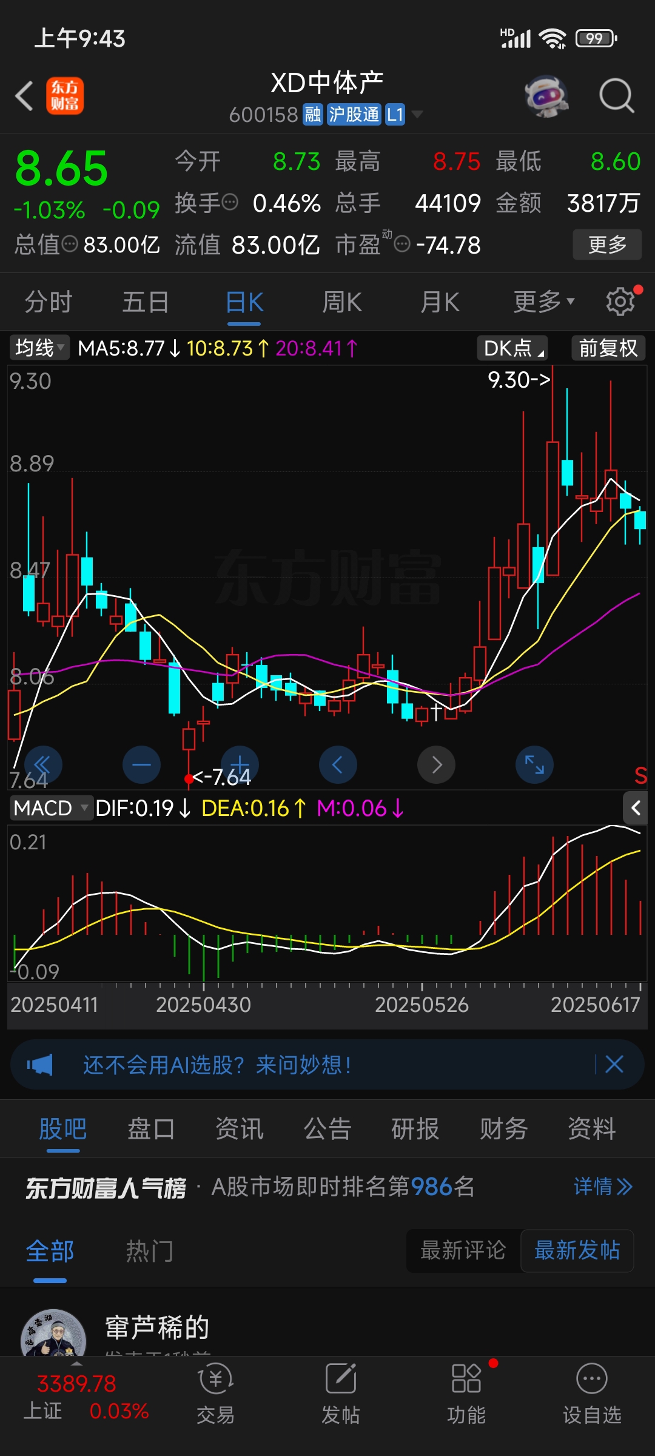
Task: Toggle sort to 最新发帖
Action: [x=577, y=1250]
